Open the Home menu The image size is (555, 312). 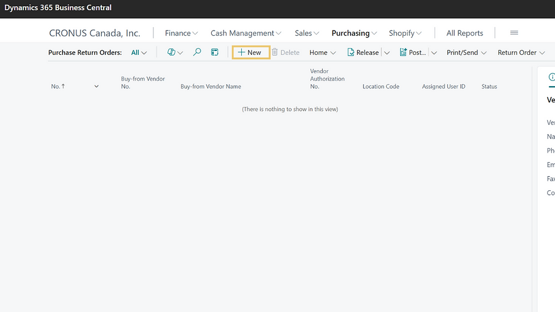point(322,52)
